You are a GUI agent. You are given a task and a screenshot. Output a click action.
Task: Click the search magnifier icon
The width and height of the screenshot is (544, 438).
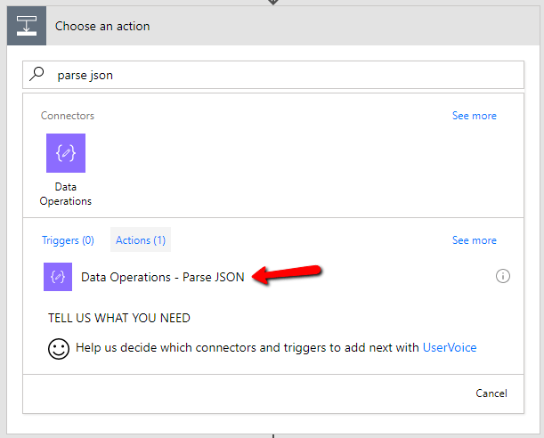[37, 75]
